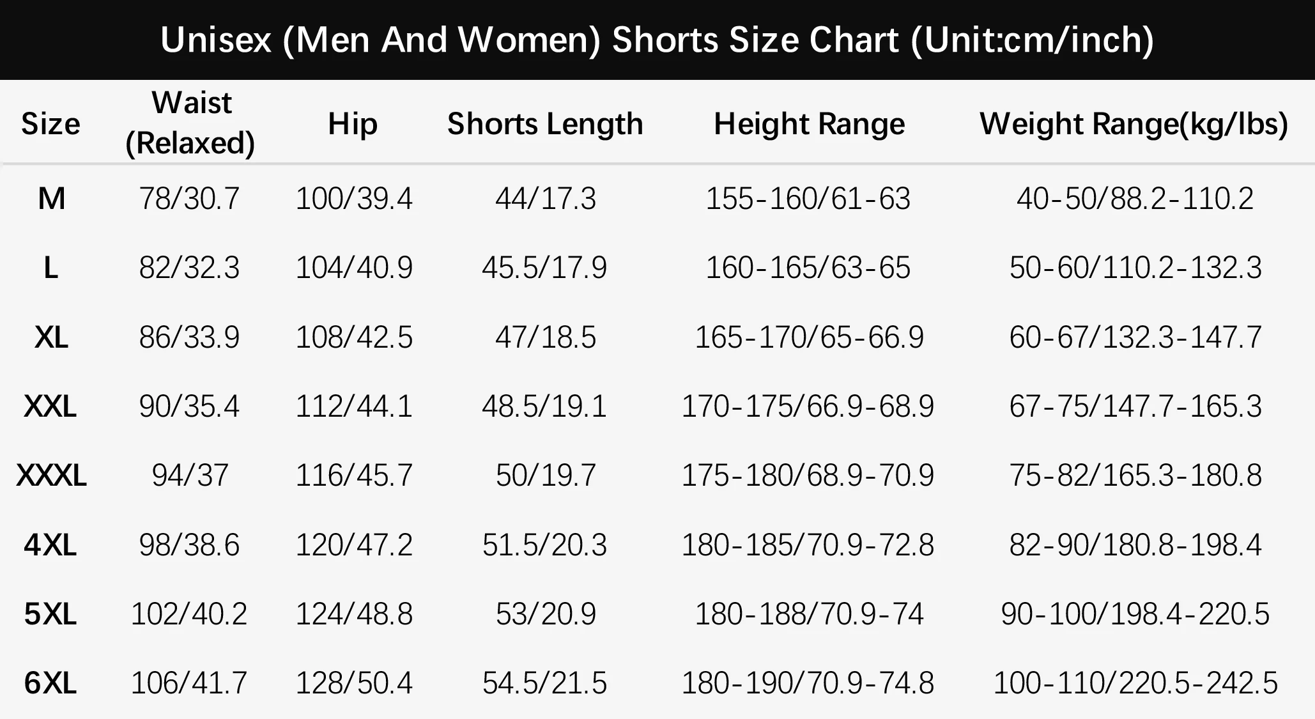Click the L size row label
Screen dimensions: 1315x719
coord(50,268)
